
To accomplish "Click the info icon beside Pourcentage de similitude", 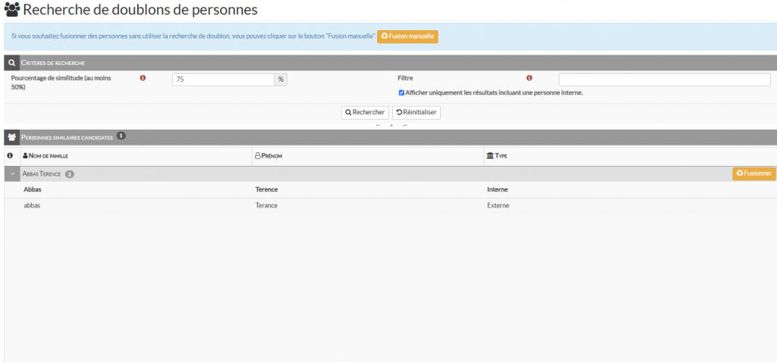I will [143, 78].
